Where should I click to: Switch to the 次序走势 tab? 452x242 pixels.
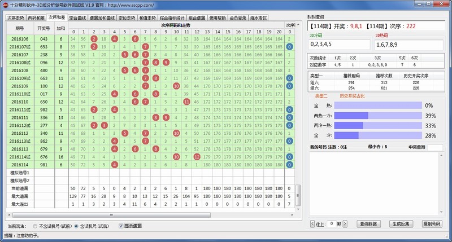(x=15, y=17)
